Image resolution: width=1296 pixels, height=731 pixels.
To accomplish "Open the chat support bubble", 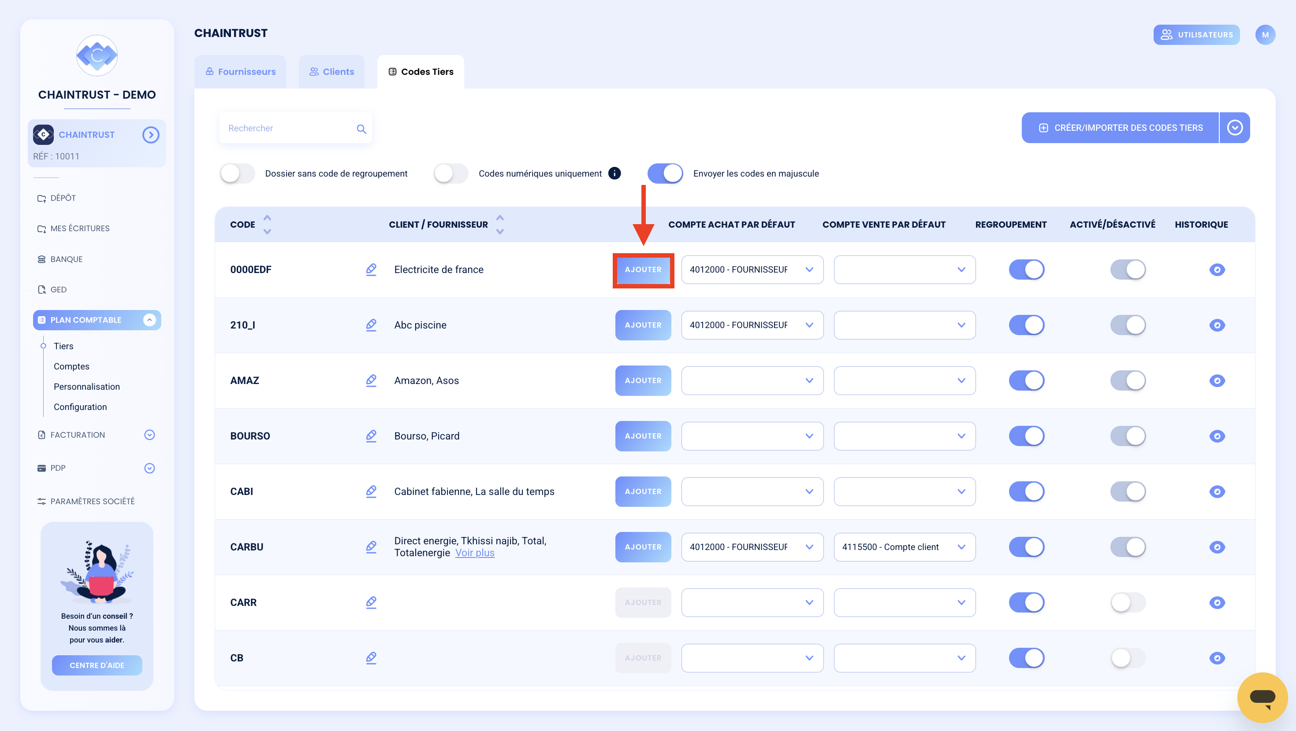I will pyautogui.click(x=1262, y=697).
